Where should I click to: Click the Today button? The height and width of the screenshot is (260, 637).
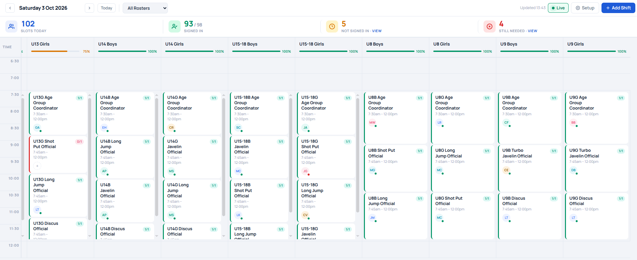tap(107, 8)
